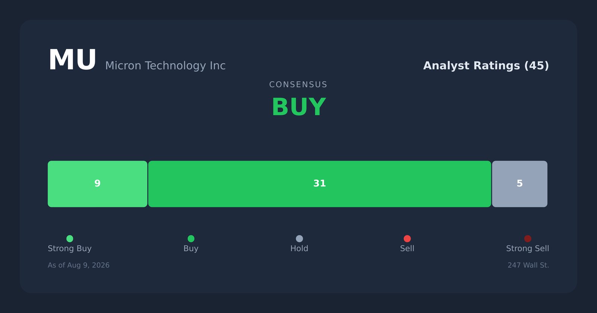
Task: Click the Strong Buy legend dot
Action: click(x=70, y=238)
